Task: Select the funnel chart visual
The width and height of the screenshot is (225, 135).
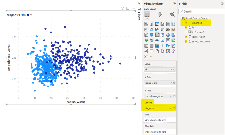Action: click(152, 35)
